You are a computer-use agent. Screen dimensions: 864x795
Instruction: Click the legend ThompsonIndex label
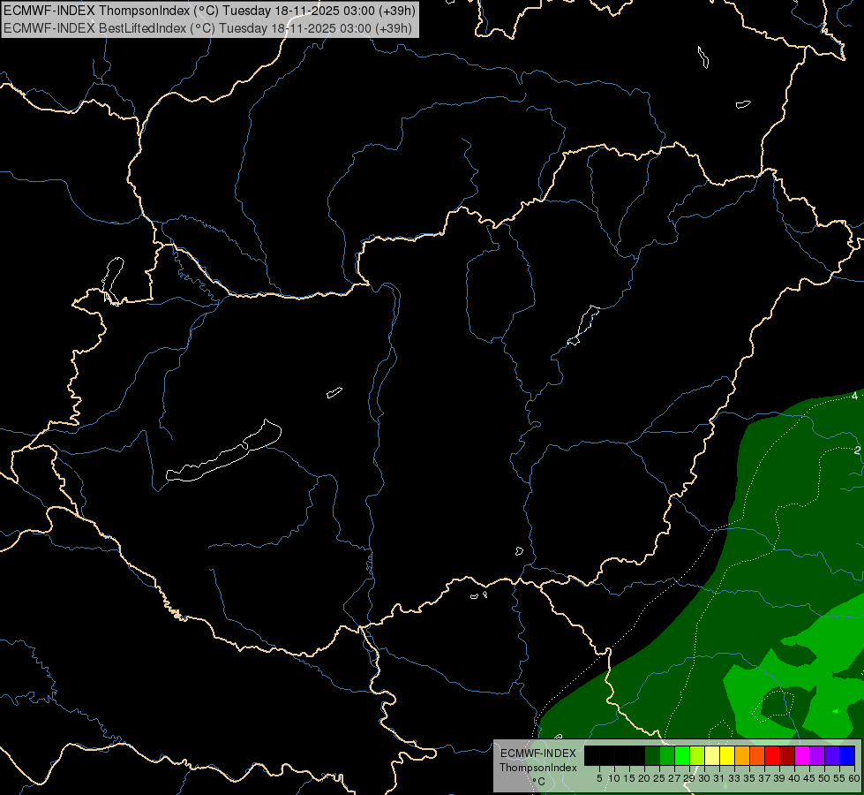pyautogui.click(x=537, y=768)
